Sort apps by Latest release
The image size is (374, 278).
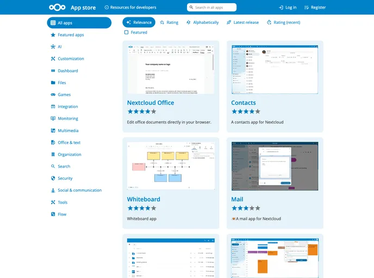pos(242,22)
